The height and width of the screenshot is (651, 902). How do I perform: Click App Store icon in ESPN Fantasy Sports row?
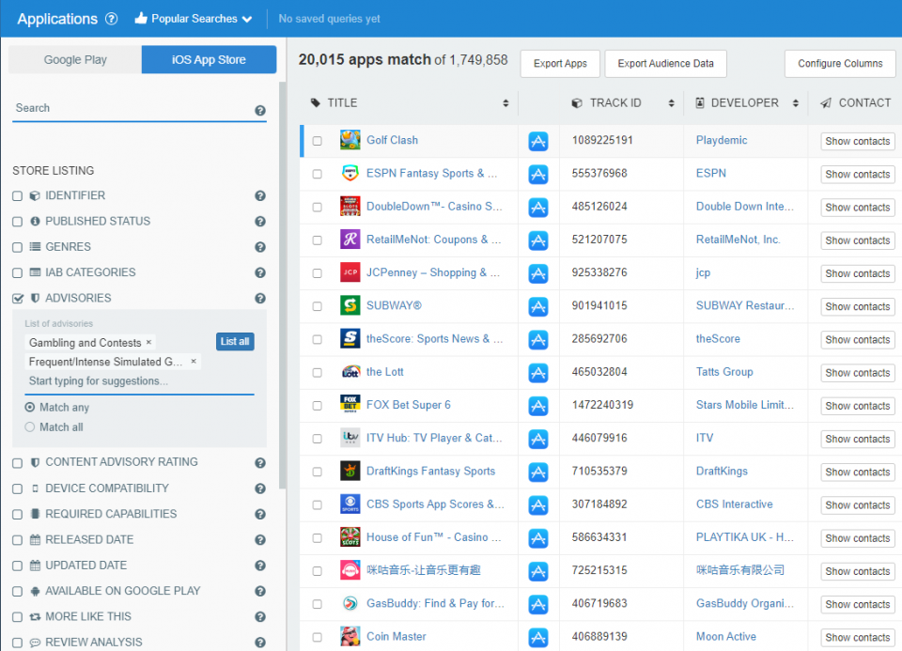click(537, 174)
